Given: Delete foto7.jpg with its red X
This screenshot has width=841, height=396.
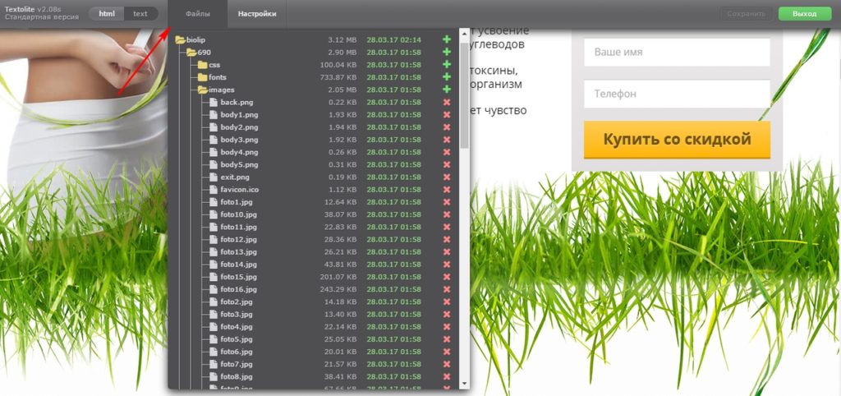Looking at the screenshot, I should click(446, 364).
